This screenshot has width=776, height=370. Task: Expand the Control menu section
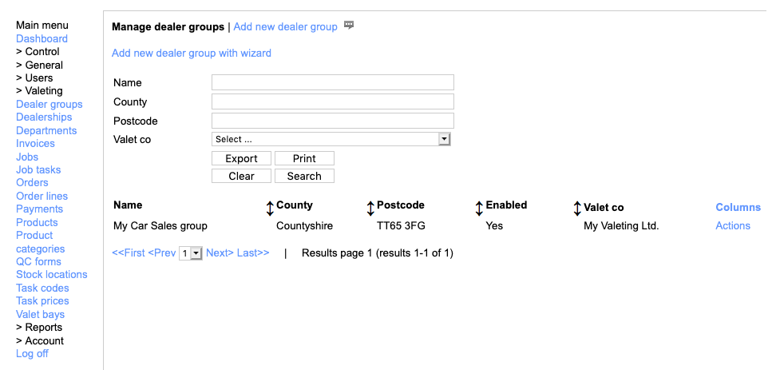(x=38, y=52)
